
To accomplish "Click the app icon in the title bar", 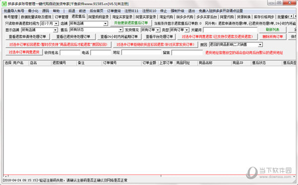I will [x=4, y=3].
